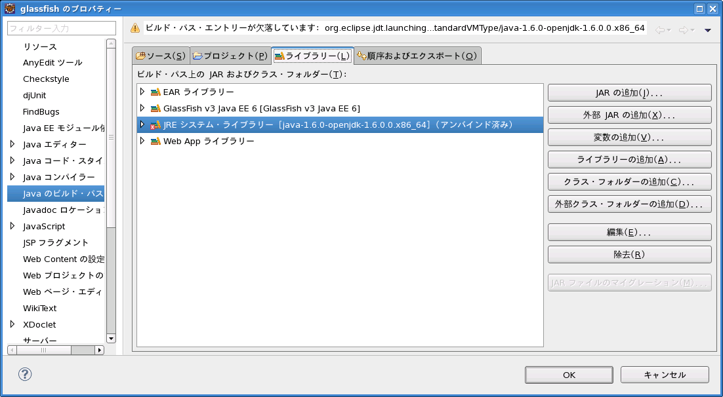This screenshot has height=397, width=723.
Task: Switch to the プロジェクト(P) tab
Action: click(230, 56)
